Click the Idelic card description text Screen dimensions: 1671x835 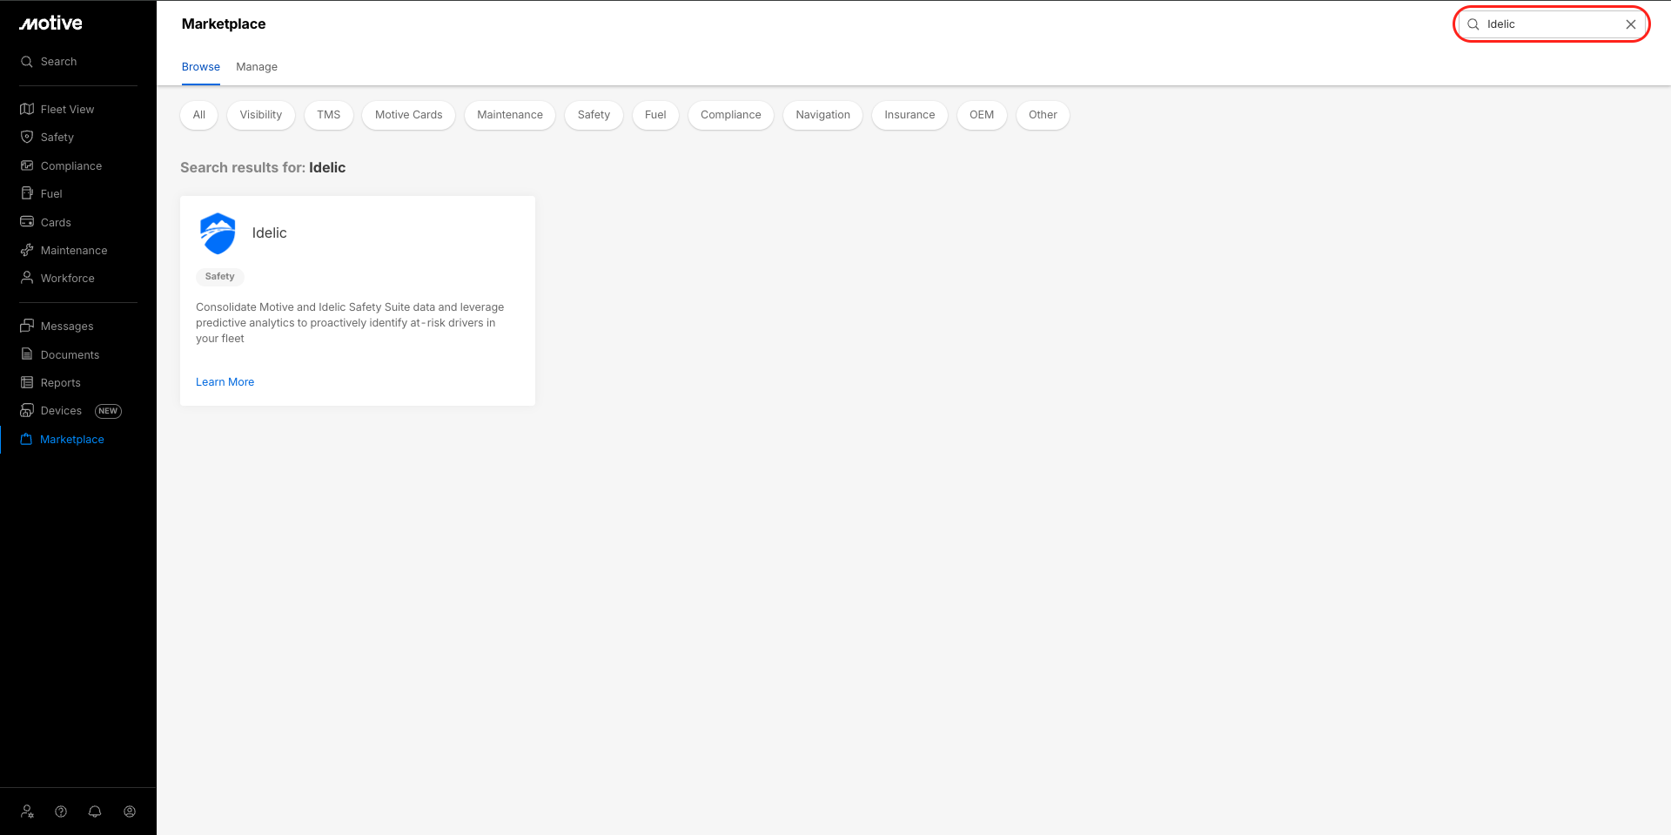[x=350, y=323]
